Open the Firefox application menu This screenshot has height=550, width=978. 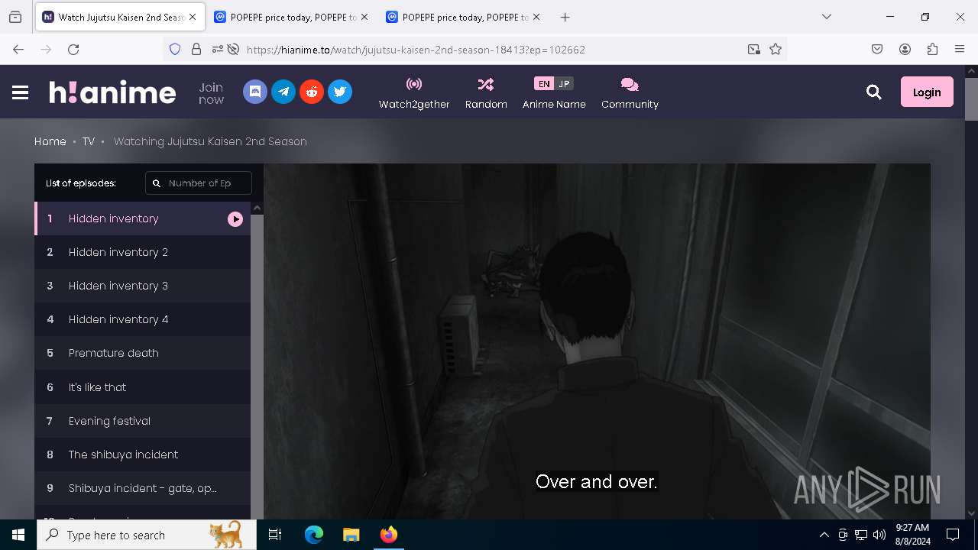click(960, 49)
